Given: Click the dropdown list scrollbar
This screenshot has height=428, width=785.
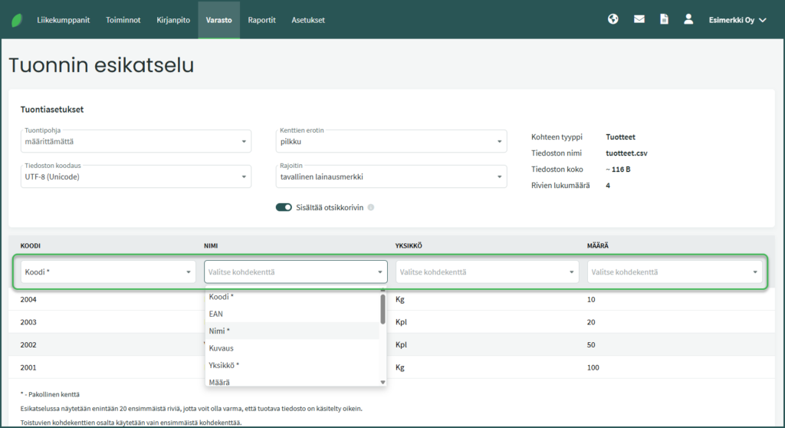Looking at the screenshot, I should point(383,311).
